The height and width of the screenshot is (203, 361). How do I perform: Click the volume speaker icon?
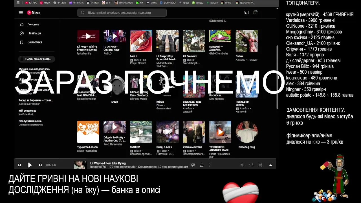click(x=242, y=165)
